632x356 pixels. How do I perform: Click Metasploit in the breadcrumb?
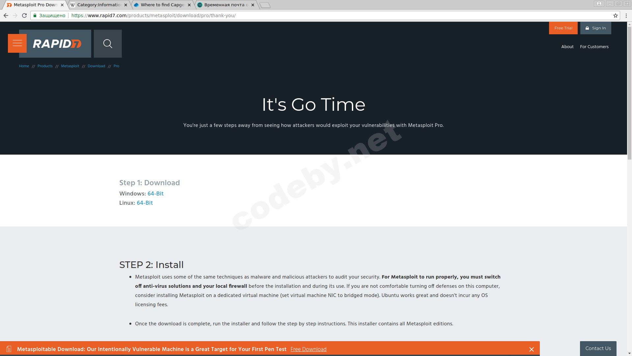70,66
